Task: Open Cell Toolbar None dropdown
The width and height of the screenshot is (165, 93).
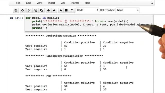Action: click(128, 10)
